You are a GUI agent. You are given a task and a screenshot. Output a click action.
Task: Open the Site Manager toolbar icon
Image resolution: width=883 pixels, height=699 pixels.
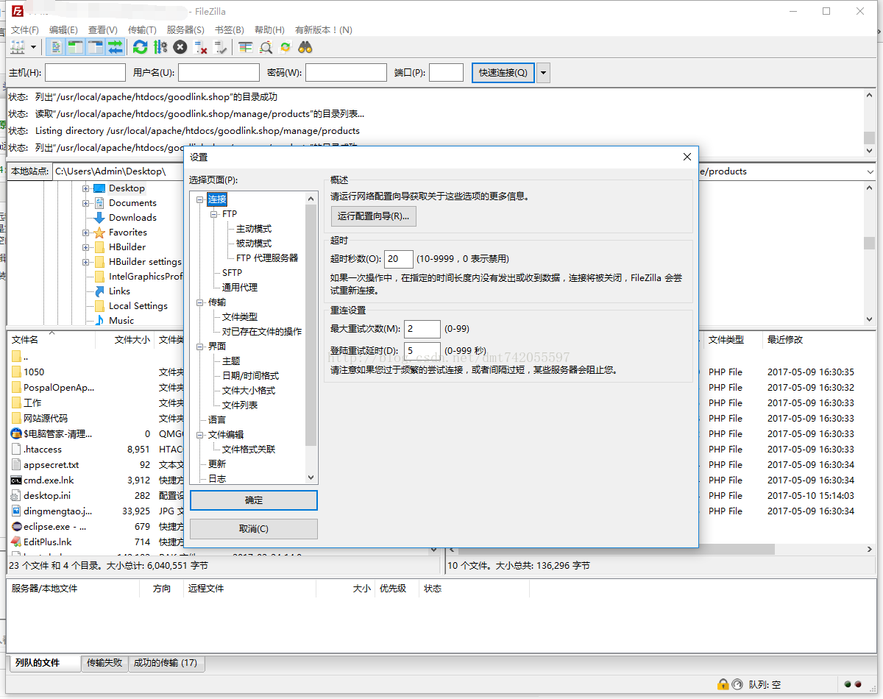pos(18,47)
